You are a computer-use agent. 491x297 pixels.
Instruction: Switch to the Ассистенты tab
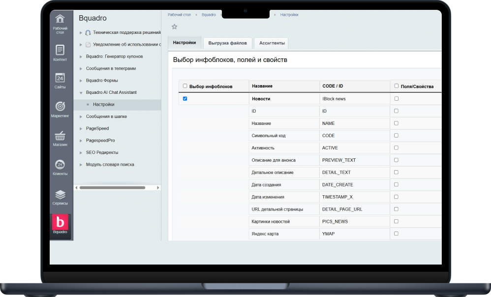click(x=271, y=43)
